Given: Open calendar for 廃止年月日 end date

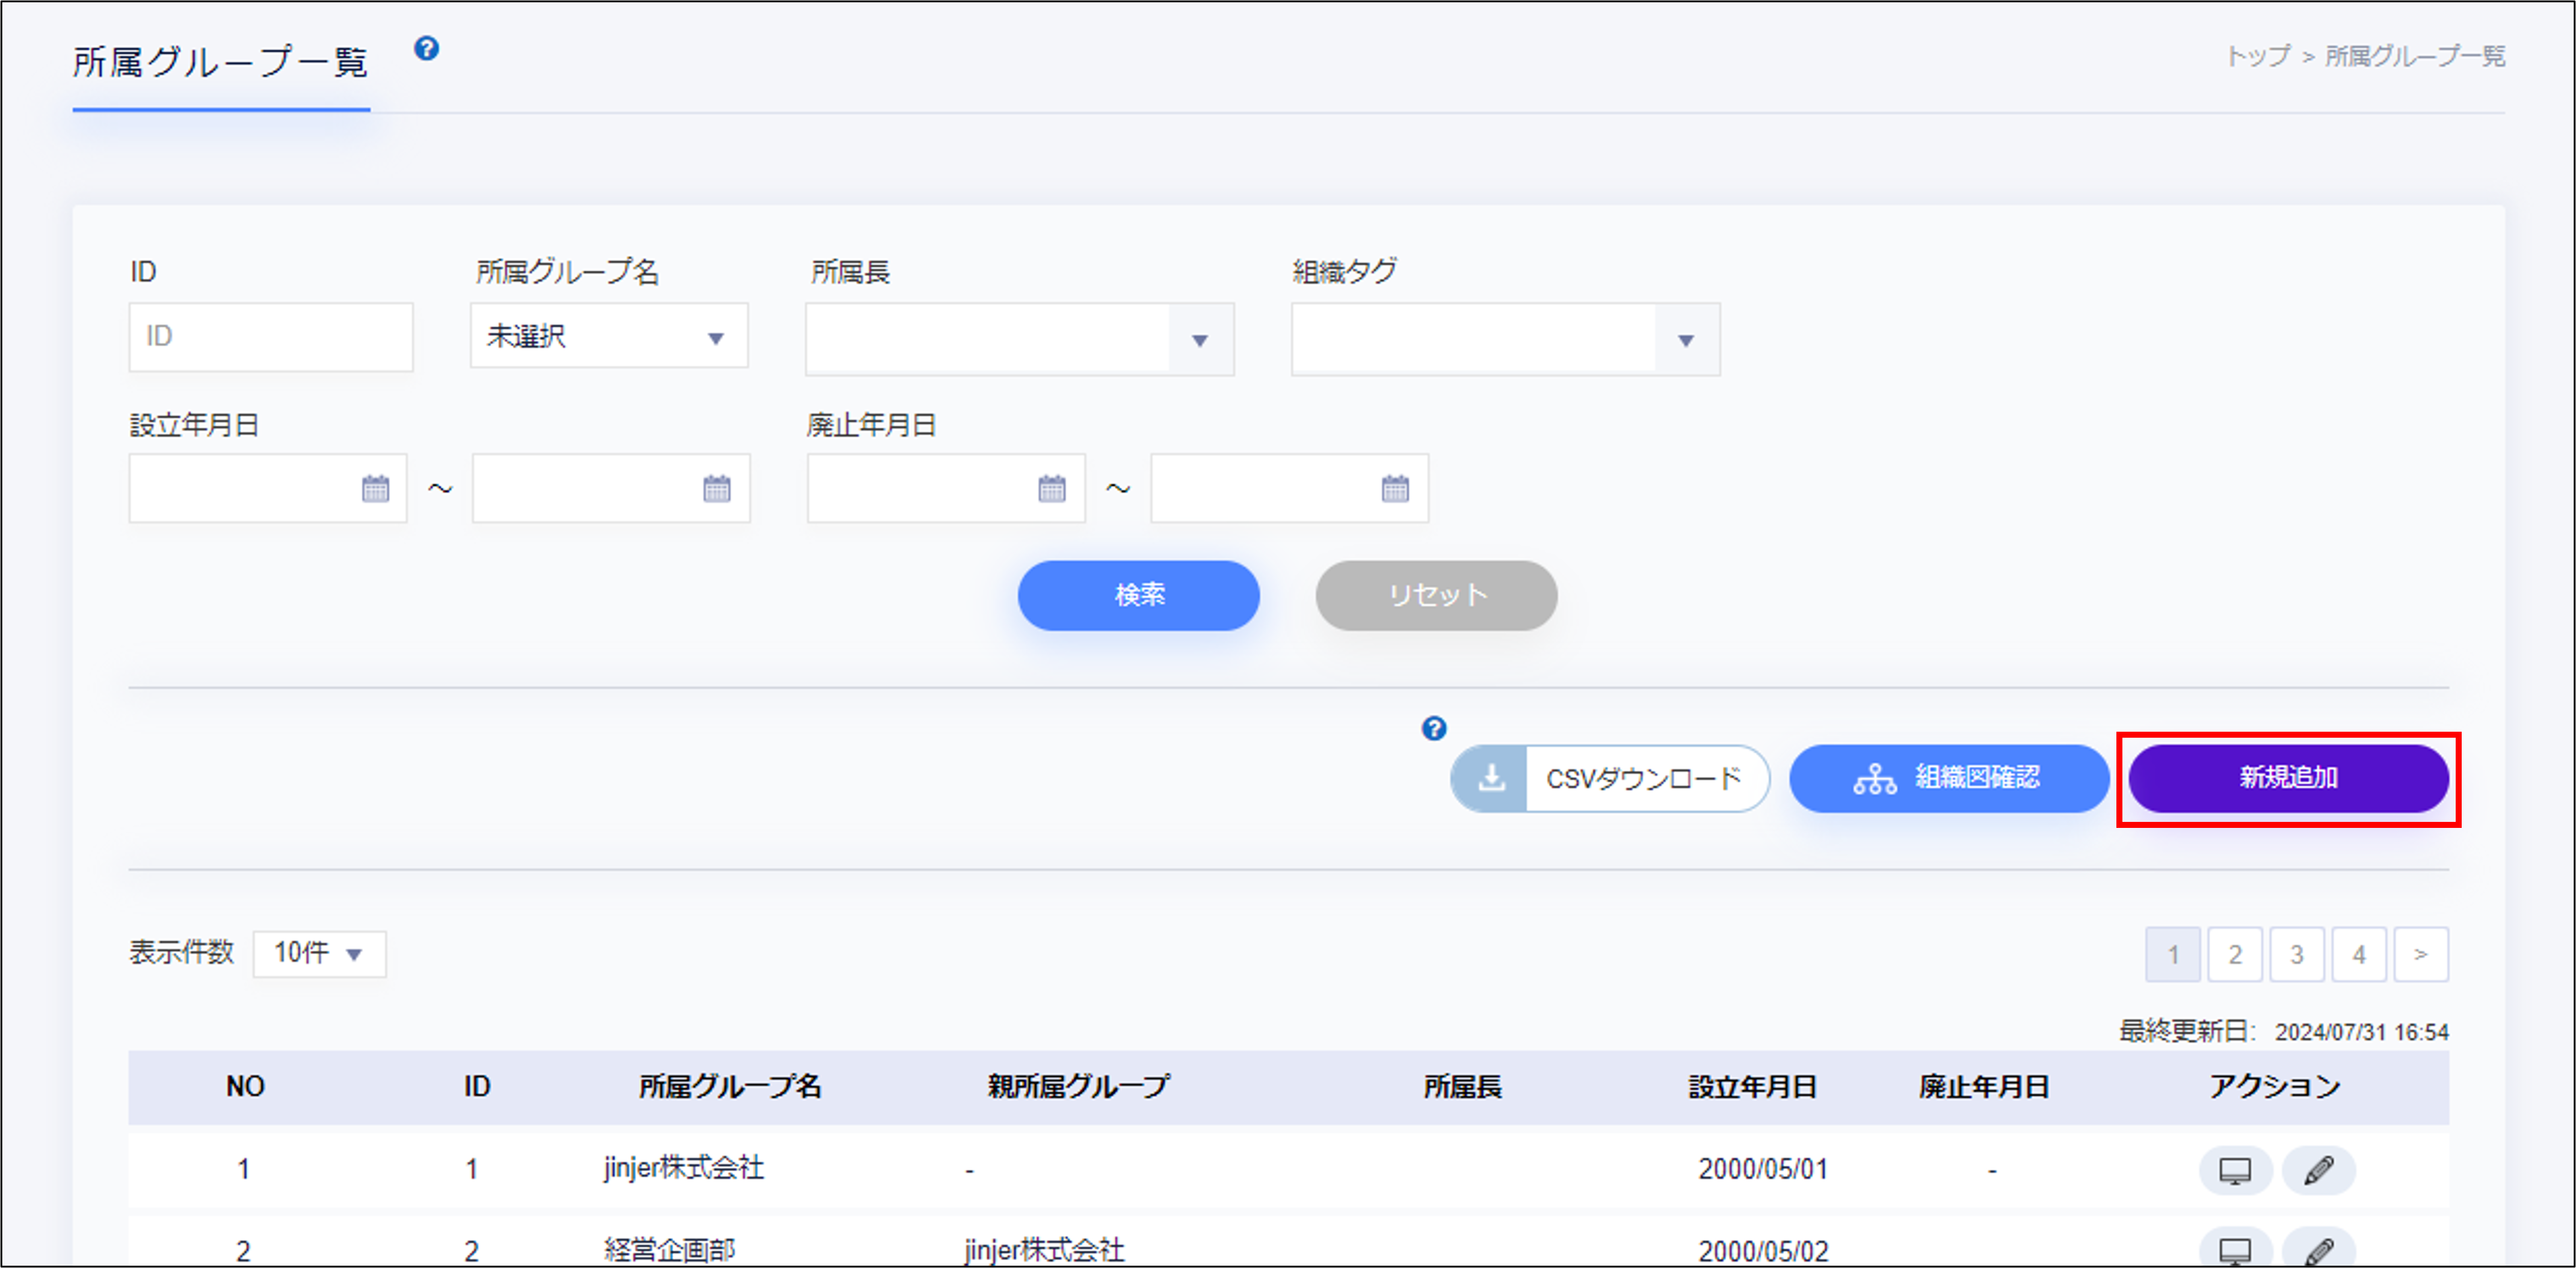Looking at the screenshot, I should tap(1394, 489).
